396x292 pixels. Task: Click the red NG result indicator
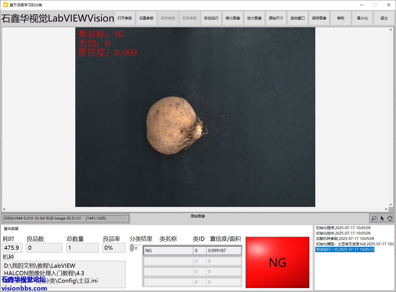tap(277, 262)
